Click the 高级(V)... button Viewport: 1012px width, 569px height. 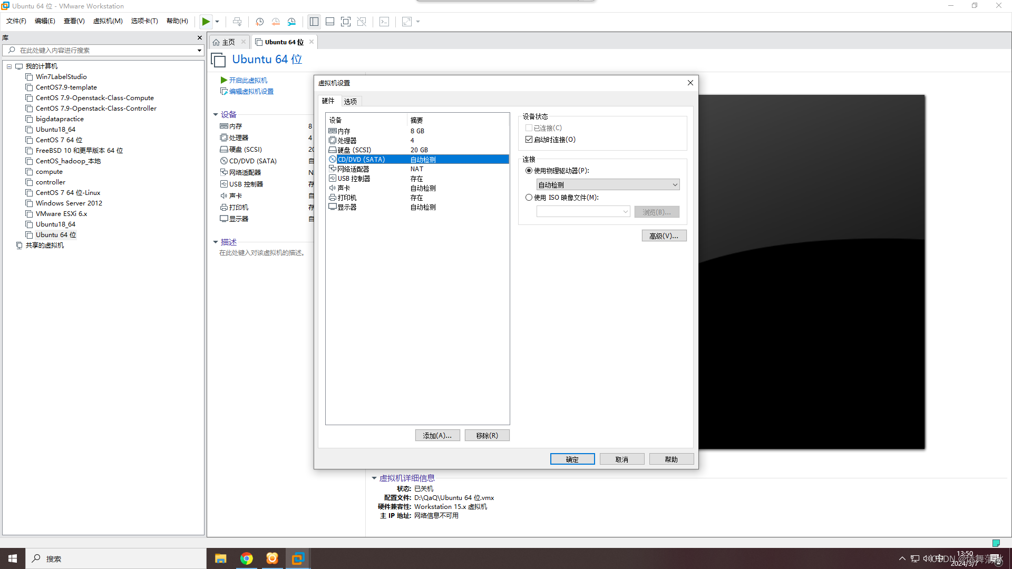tap(664, 236)
